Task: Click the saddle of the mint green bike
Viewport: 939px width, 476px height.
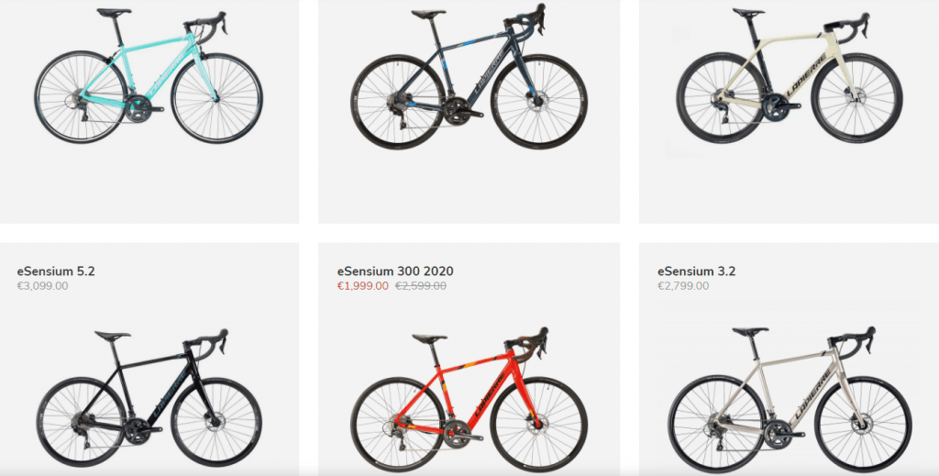Action: pyautogui.click(x=114, y=12)
